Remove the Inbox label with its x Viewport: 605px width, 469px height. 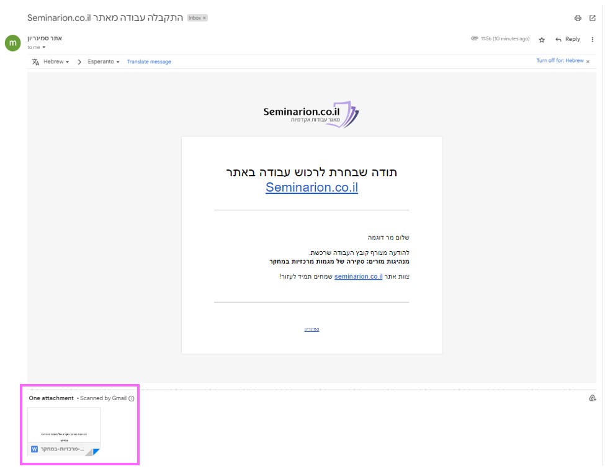(205, 18)
